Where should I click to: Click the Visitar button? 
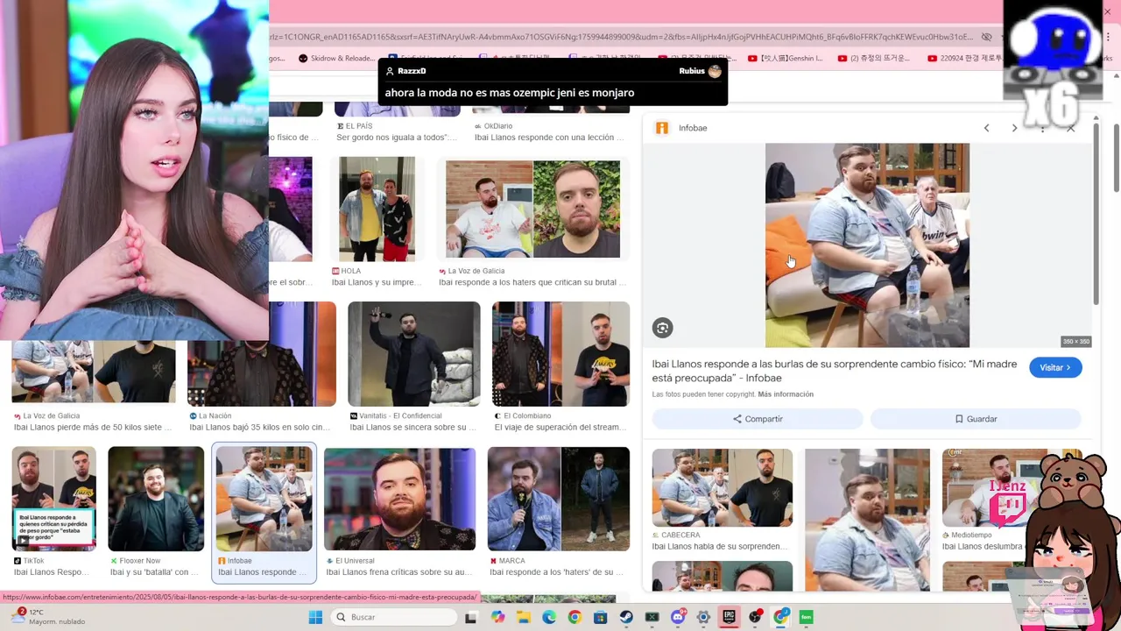(x=1055, y=367)
